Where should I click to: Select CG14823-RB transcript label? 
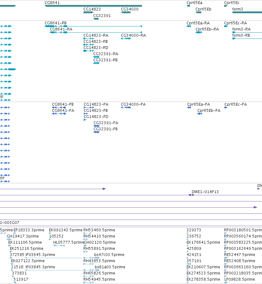pyautogui.click(x=96, y=42)
